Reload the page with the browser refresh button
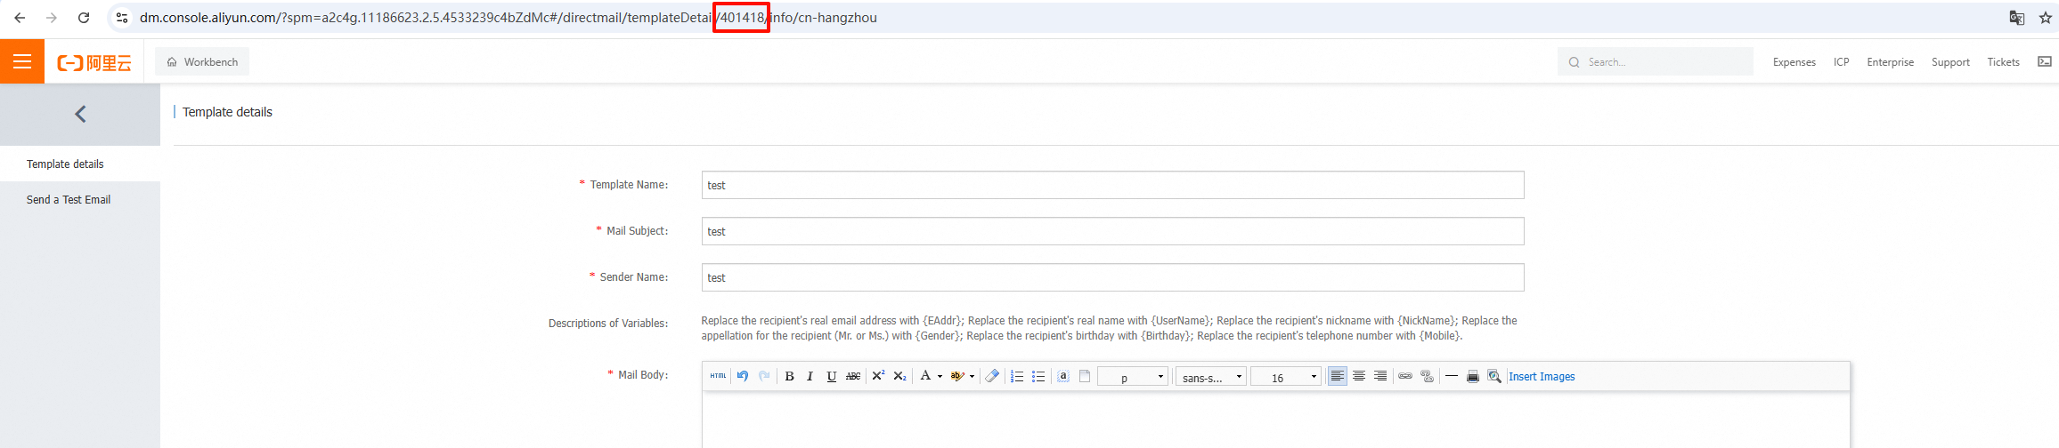Screen dimensions: 2059x448 (x=84, y=18)
